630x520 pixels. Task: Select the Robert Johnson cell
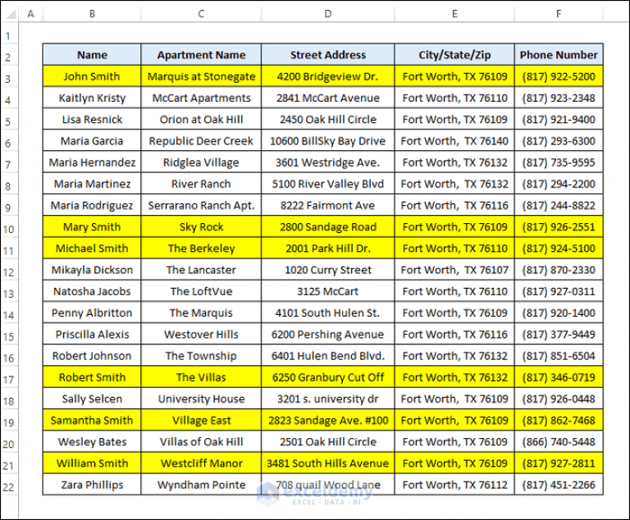pos(92,356)
